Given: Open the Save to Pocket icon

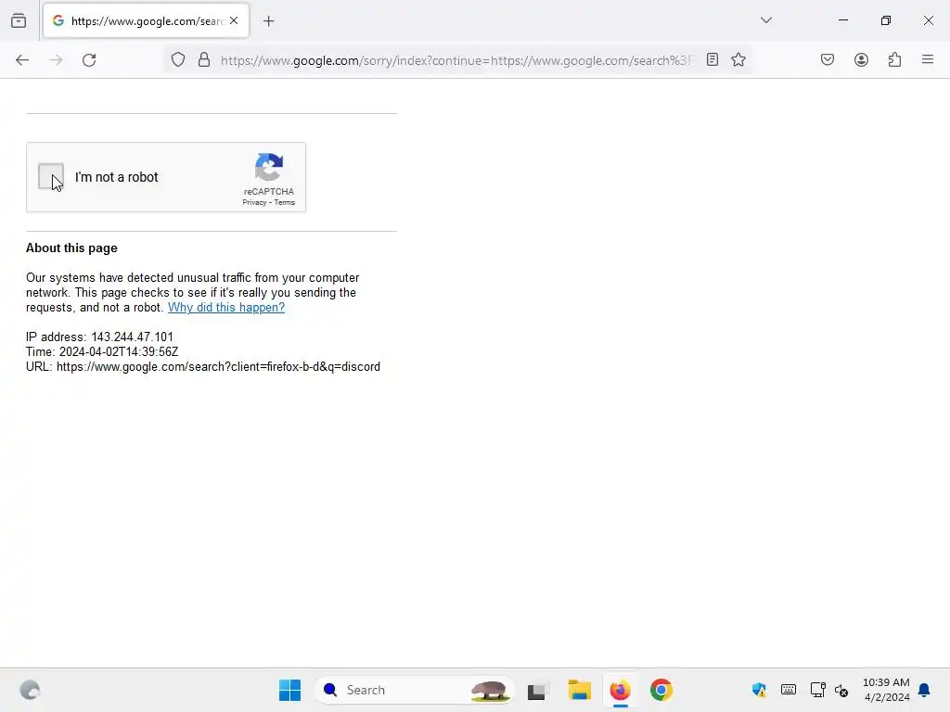Looking at the screenshot, I should point(828,59).
